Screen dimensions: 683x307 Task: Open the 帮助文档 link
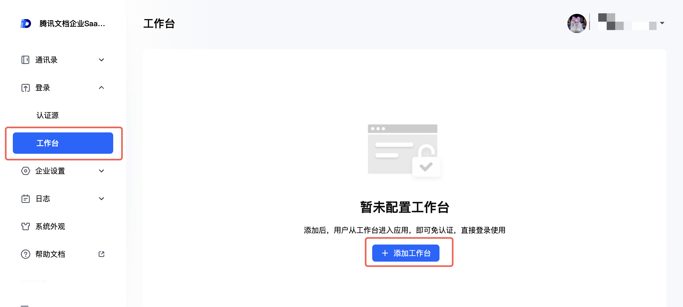point(50,254)
